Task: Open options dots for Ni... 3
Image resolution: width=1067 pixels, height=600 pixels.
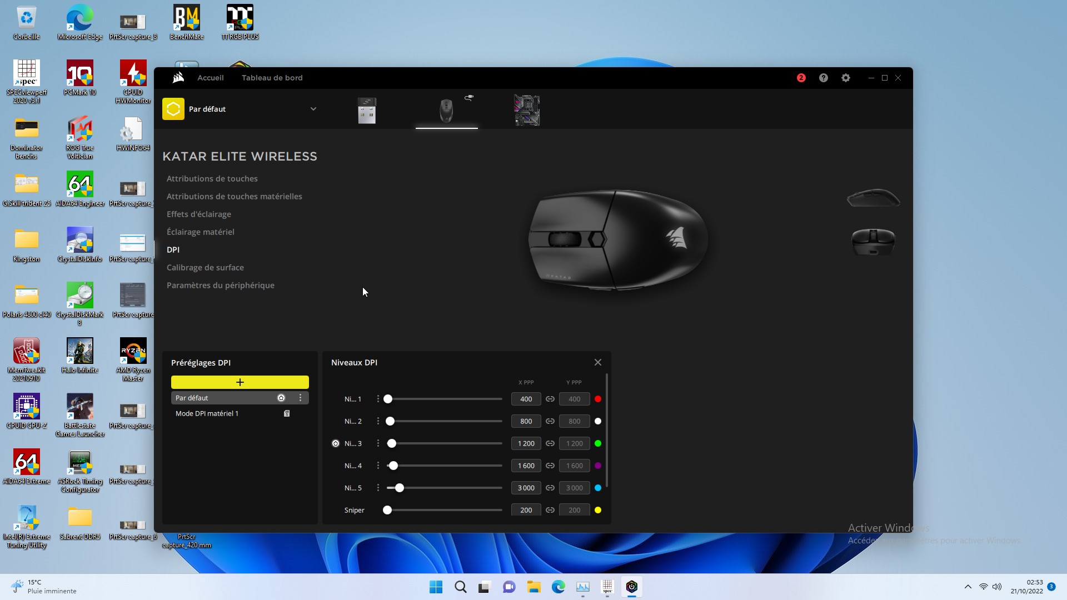Action: pos(378,443)
